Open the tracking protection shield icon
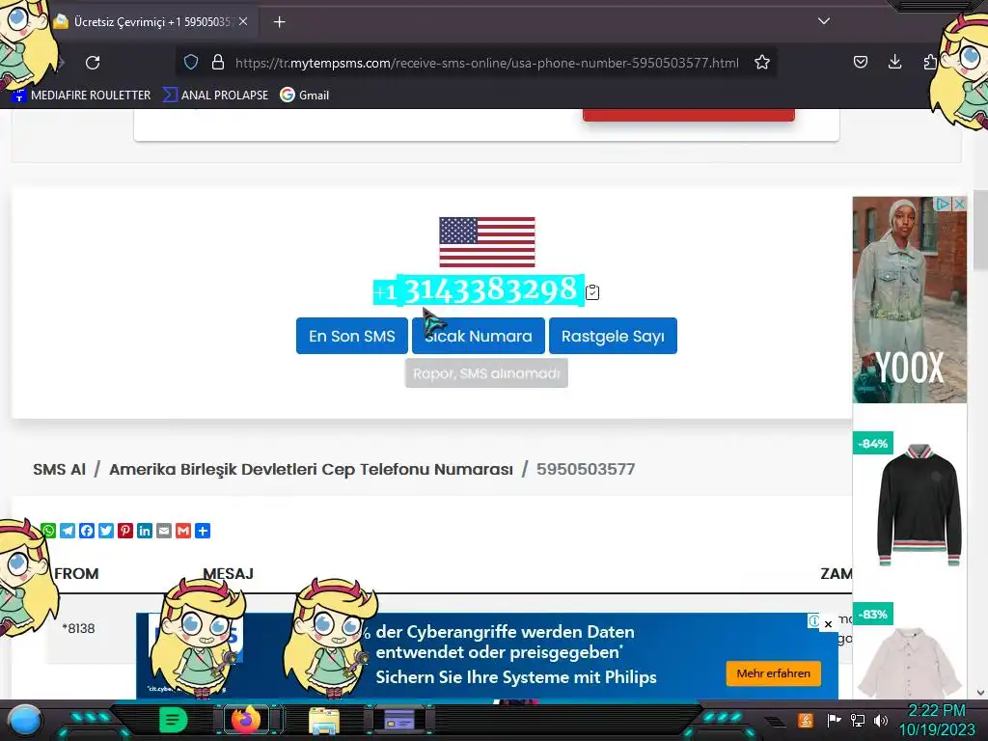Screen dimensions: 988x741 coord(191,63)
